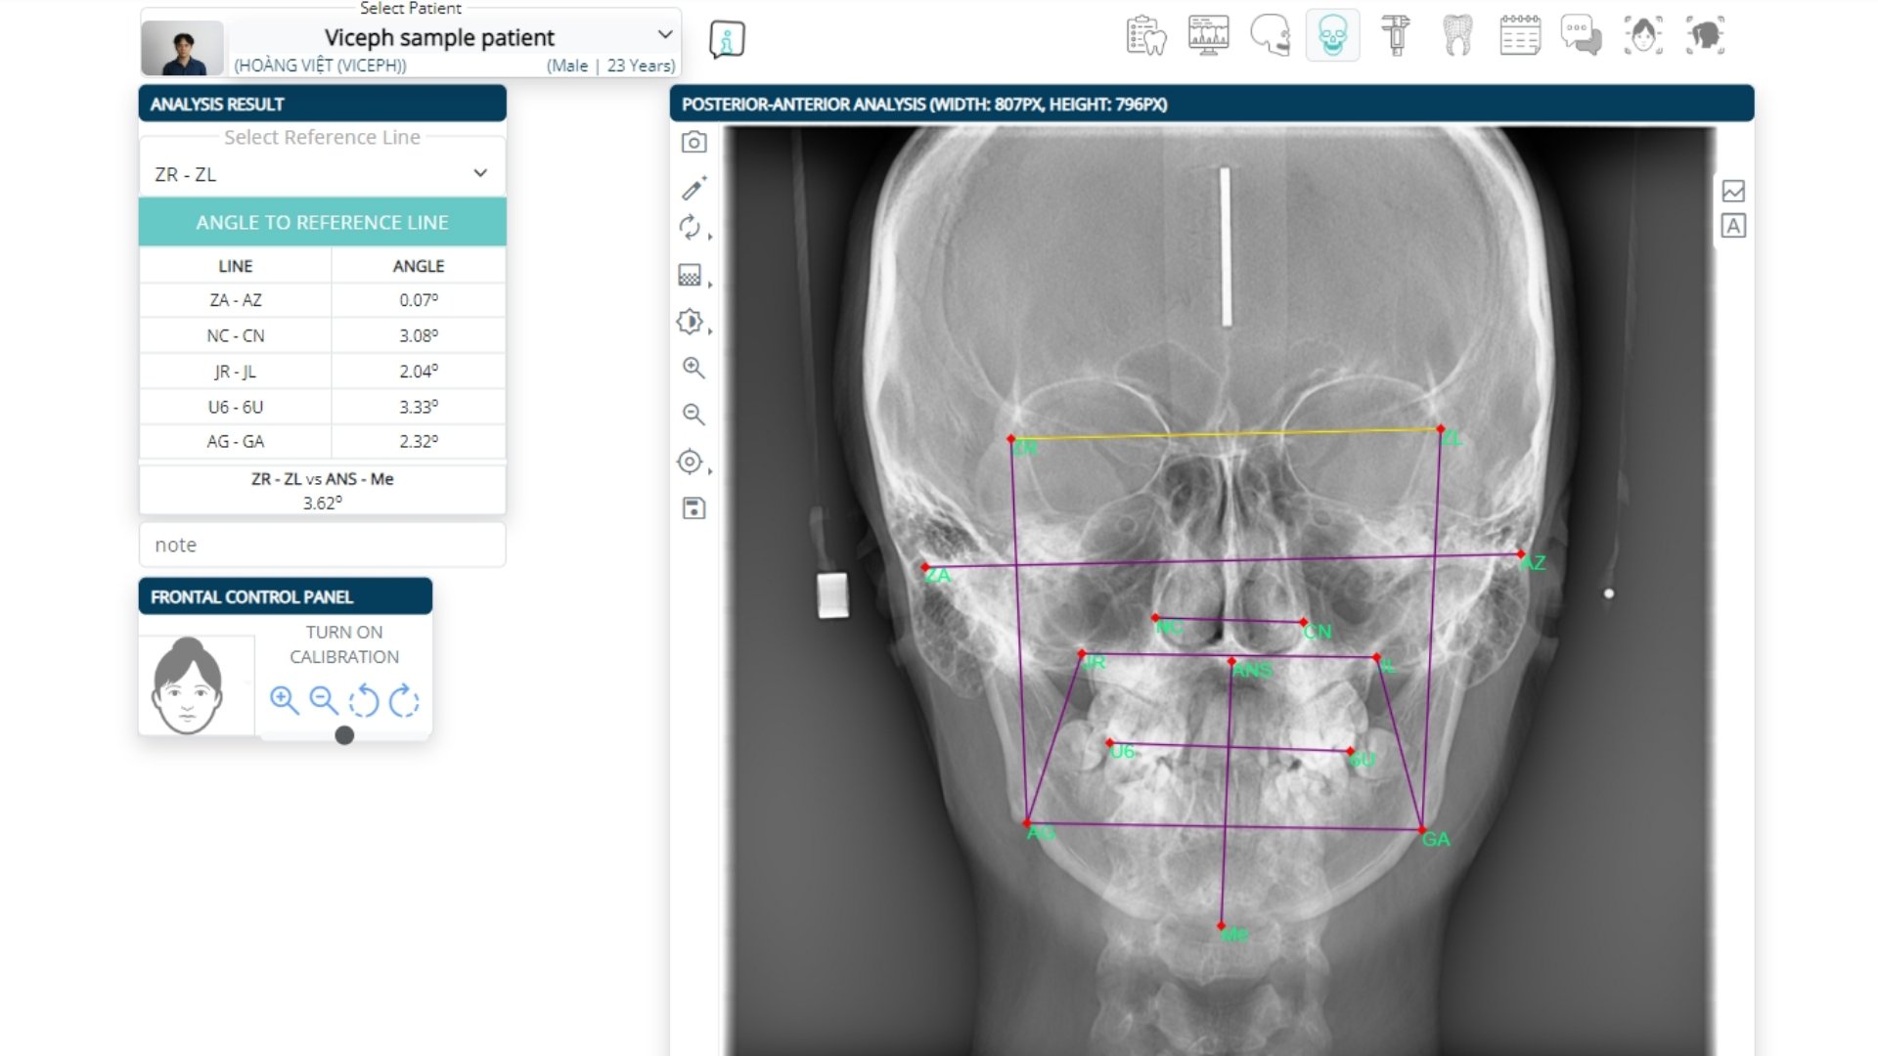
Task: Open the lateral skull analysis icon
Action: [1270, 36]
